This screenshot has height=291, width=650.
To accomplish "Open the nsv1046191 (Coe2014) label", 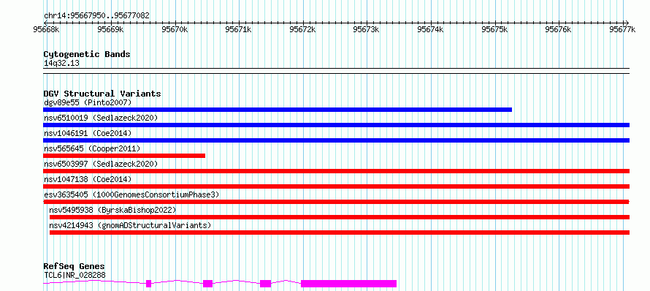I will pyautogui.click(x=88, y=133).
